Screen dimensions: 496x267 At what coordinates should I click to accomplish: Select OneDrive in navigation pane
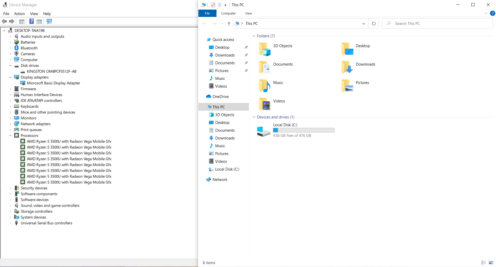point(220,97)
